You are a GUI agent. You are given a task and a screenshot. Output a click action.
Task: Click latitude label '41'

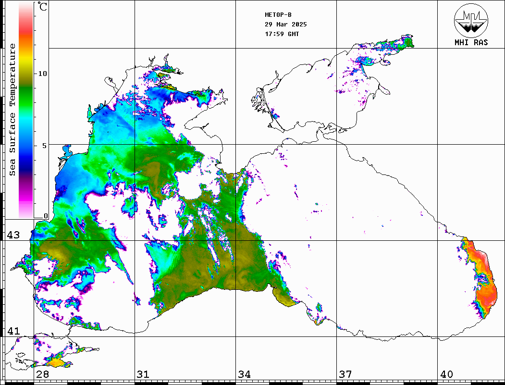click(13, 331)
